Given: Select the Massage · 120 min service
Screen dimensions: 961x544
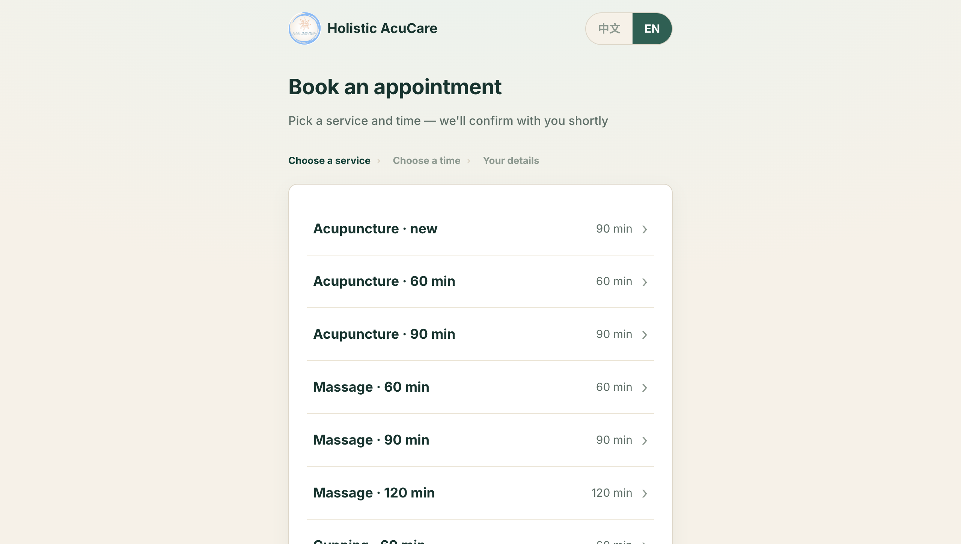Looking at the screenshot, I should coord(480,493).
